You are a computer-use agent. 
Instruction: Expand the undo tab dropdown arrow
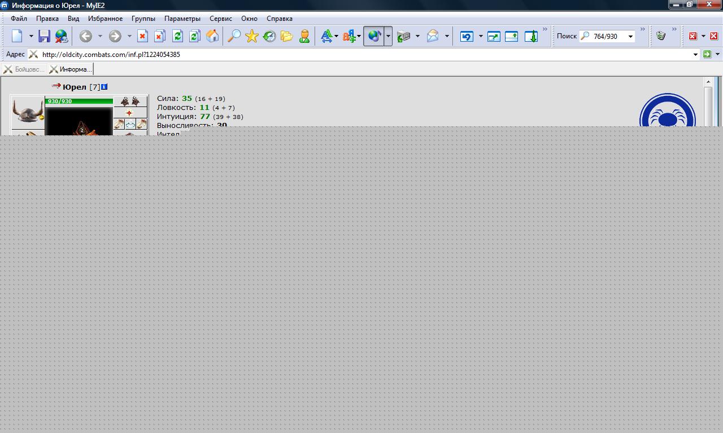click(481, 36)
